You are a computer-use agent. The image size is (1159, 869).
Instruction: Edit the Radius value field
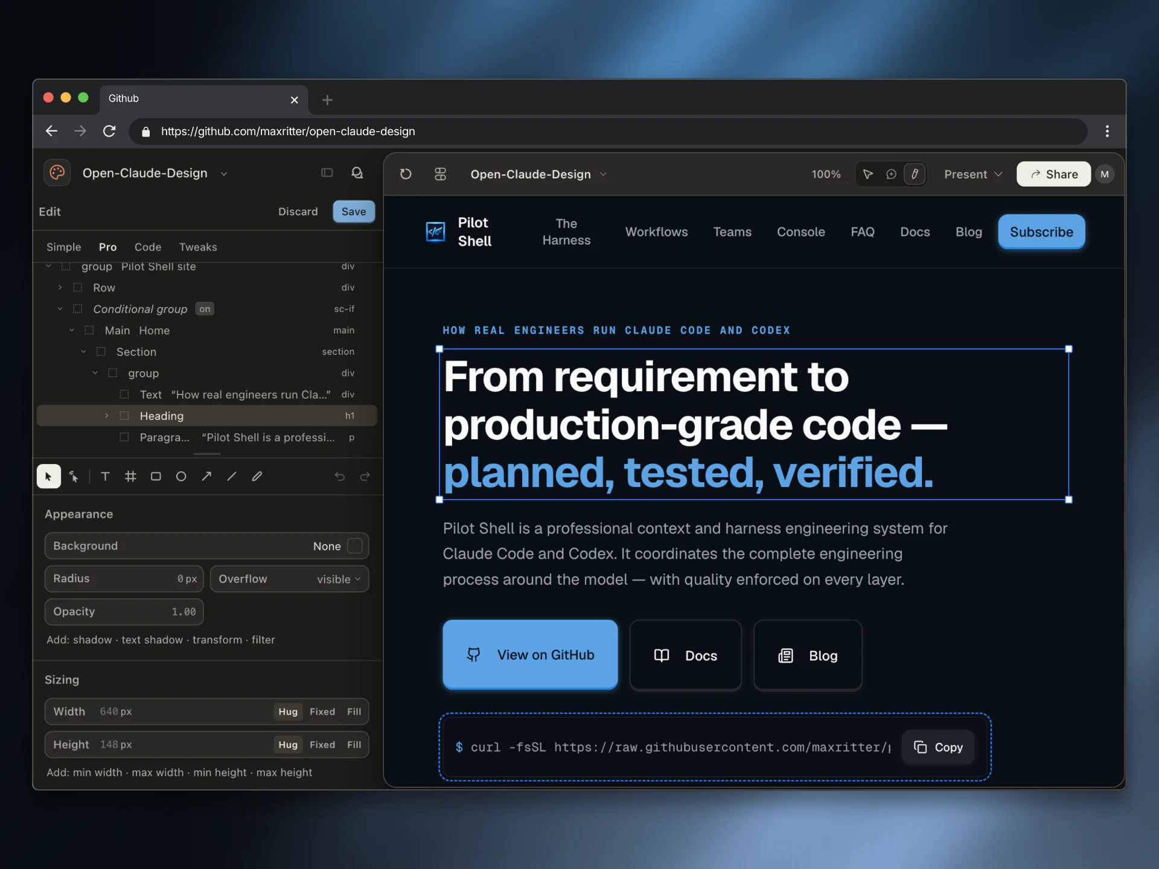coord(124,579)
